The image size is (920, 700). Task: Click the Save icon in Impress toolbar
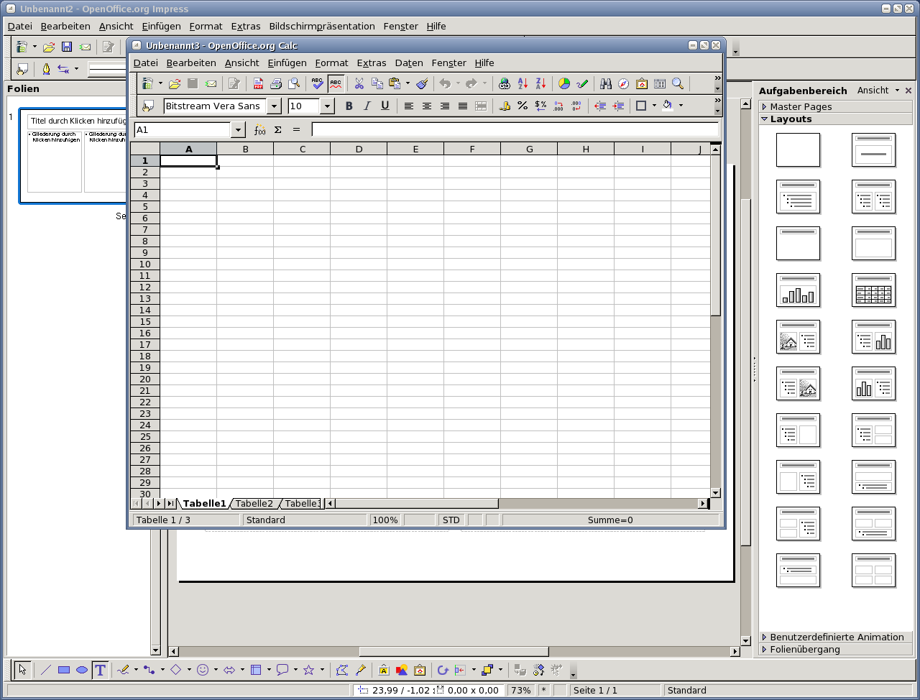click(67, 47)
